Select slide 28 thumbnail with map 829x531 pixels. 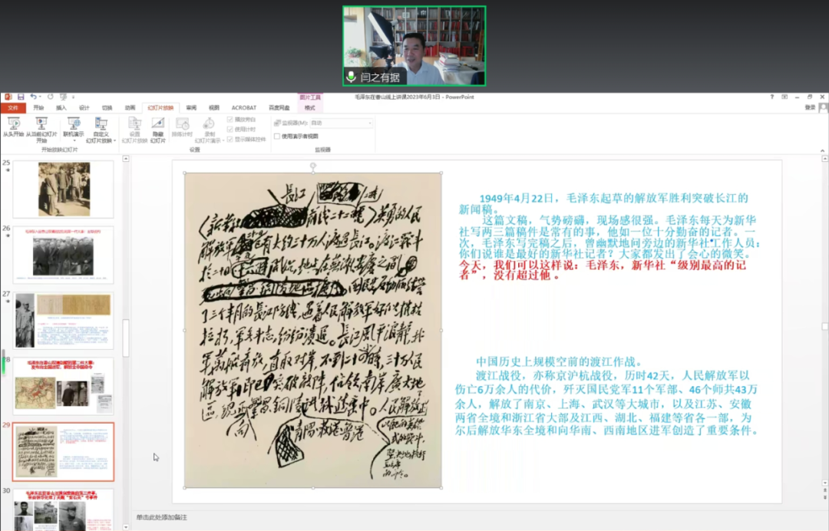(x=64, y=386)
